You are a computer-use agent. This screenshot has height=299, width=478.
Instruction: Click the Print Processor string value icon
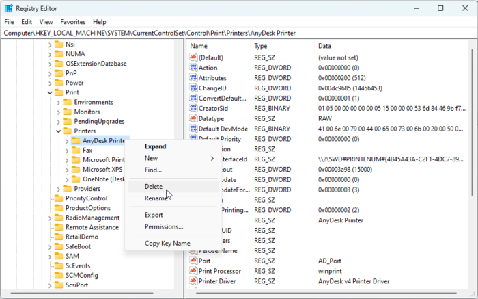pyautogui.click(x=193, y=271)
